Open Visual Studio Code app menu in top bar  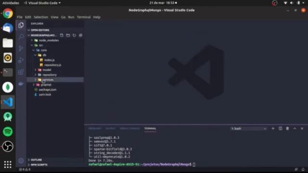42,3
